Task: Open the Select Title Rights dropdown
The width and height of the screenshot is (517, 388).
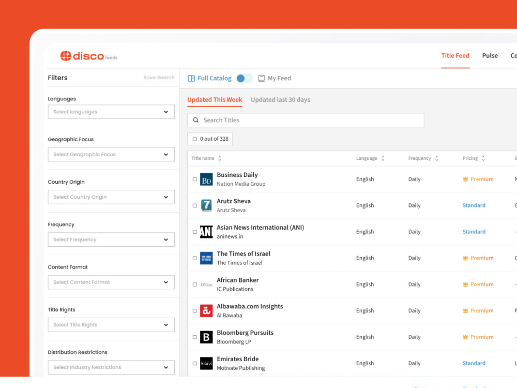Action: (111, 325)
